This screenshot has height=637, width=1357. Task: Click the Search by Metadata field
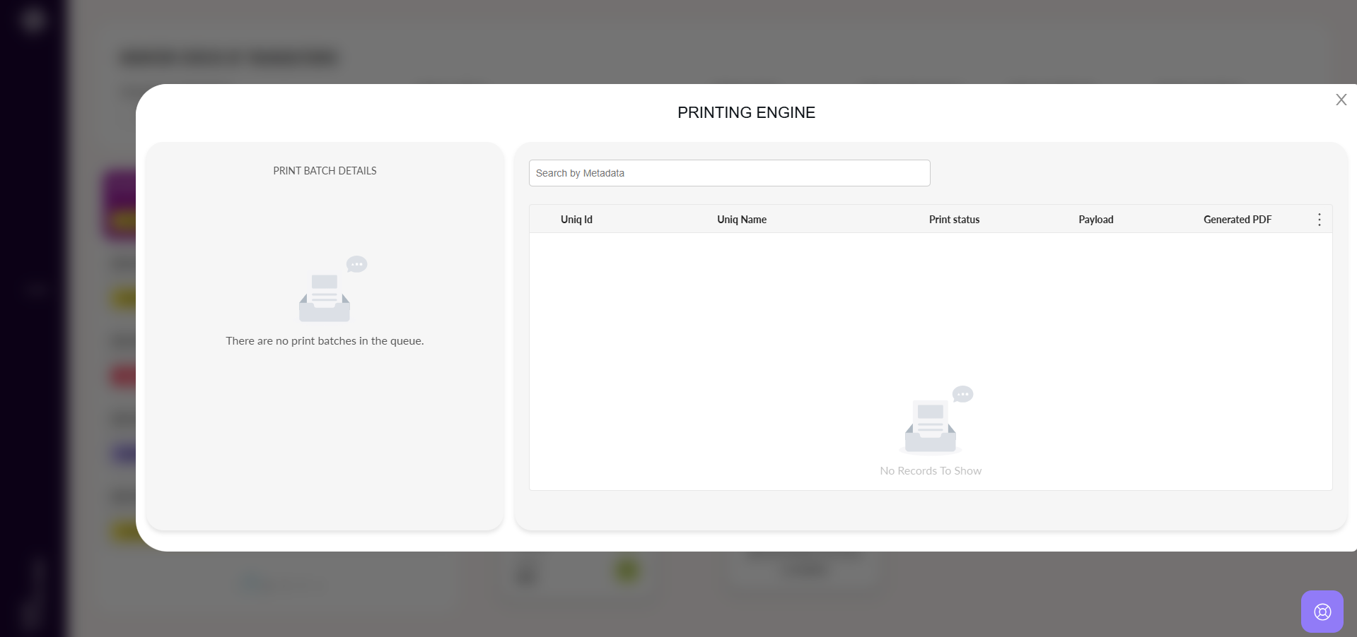click(x=729, y=173)
